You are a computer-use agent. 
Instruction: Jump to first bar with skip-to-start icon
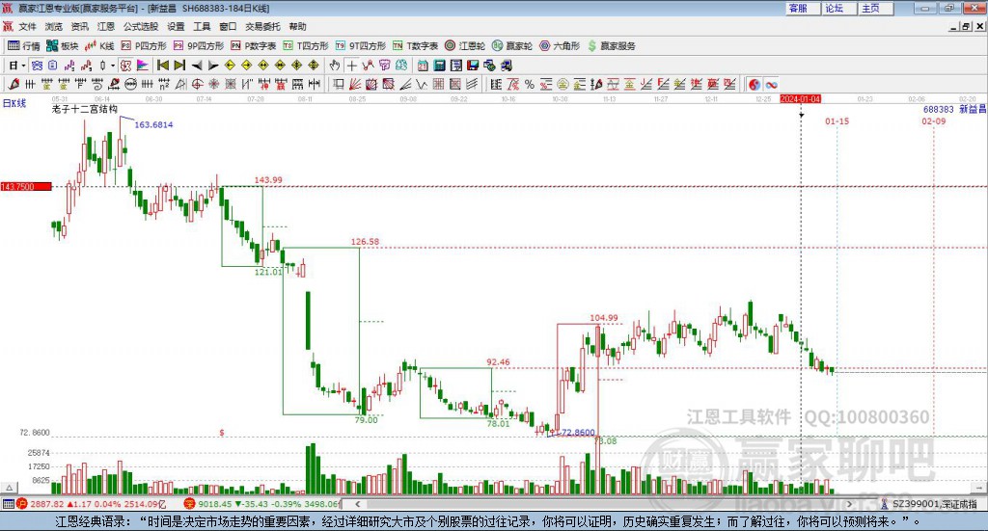click(163, 66)
